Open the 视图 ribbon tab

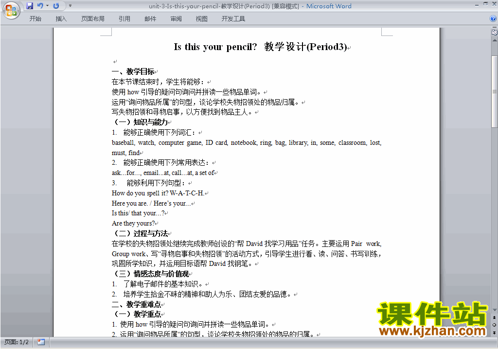tap(202, 19)
